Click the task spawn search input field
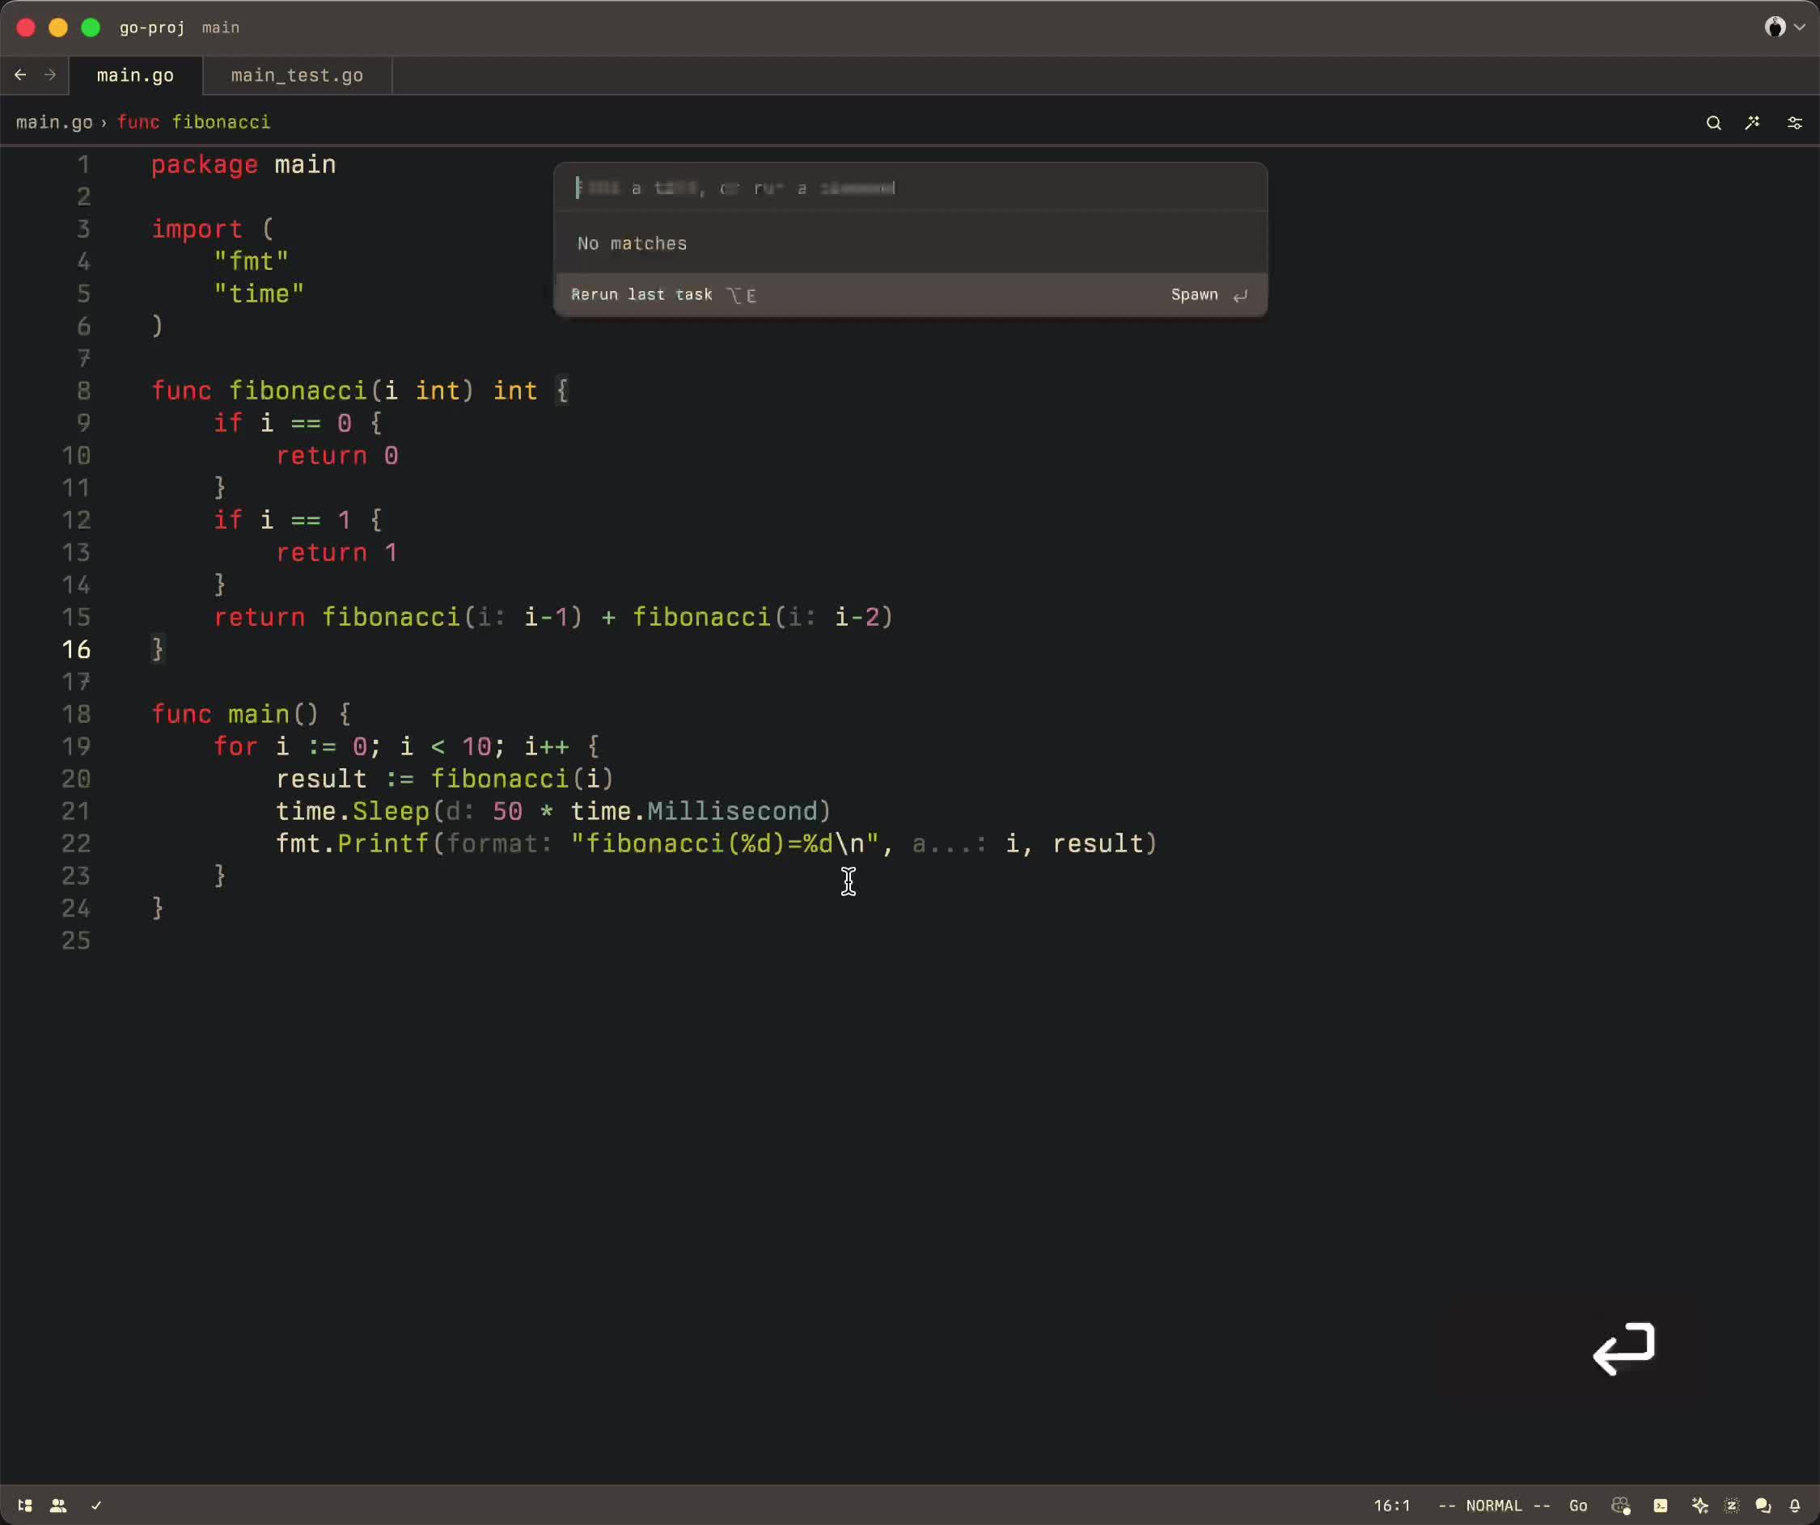The height and width of the screenshot is (1525, 1820). click(x=911, y=188)
